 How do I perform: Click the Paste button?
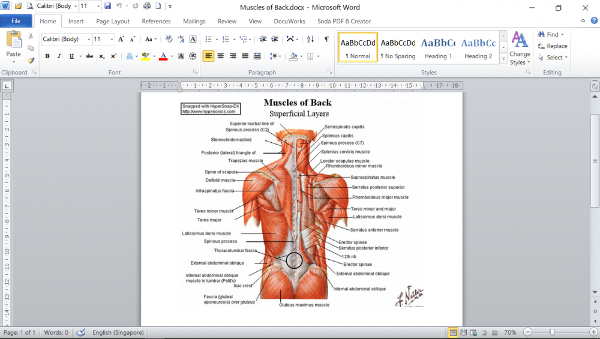click(13, 47)
